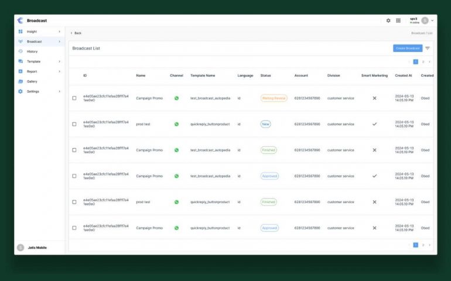
Task: Select checkbox for first Campaign Promo row
Action: (74, 98)
